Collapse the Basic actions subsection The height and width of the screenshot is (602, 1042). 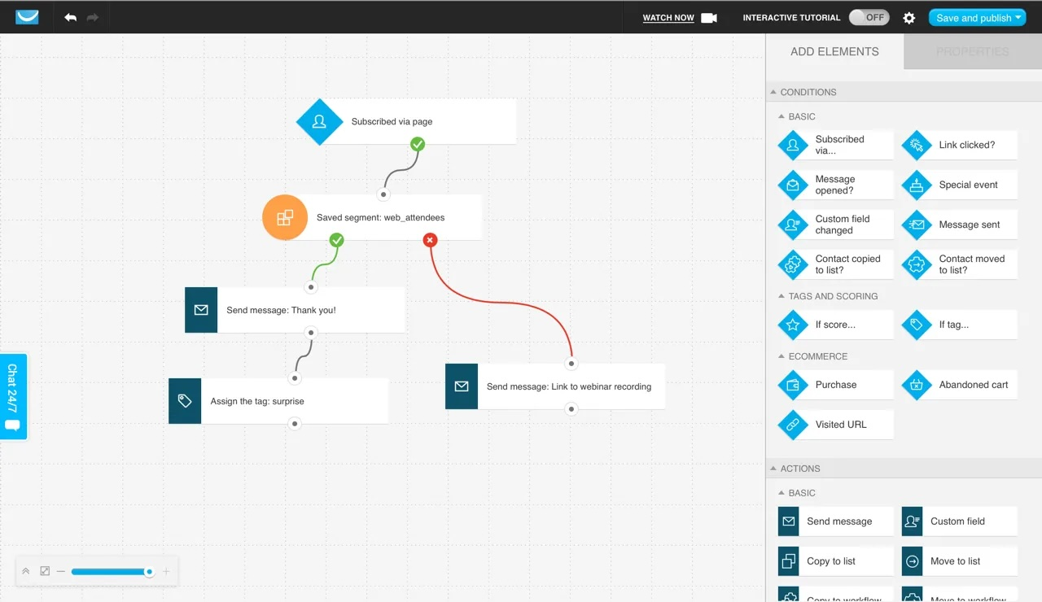[781, 493]
